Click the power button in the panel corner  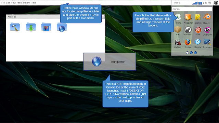point(216,3)
